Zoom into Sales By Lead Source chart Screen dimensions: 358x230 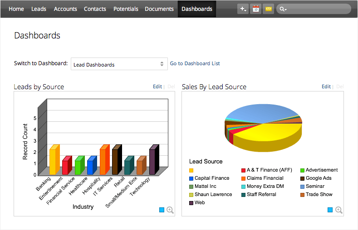338,210
